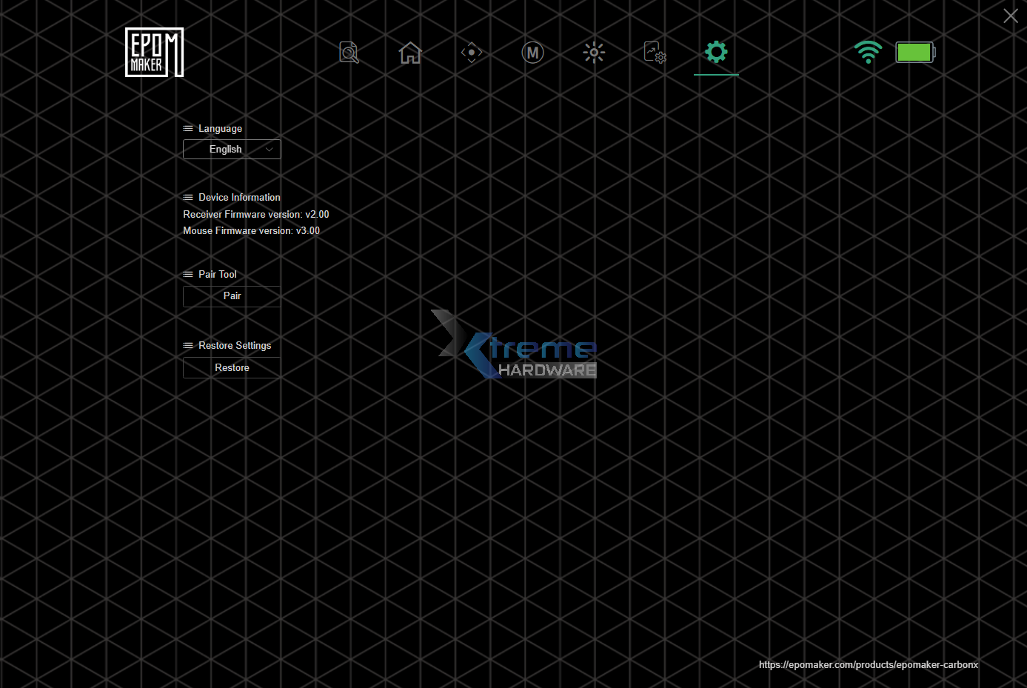Open the DPI sensor settings
Image resolution: width=1027 pixels, height=688 pixels.
pos(471,53)
